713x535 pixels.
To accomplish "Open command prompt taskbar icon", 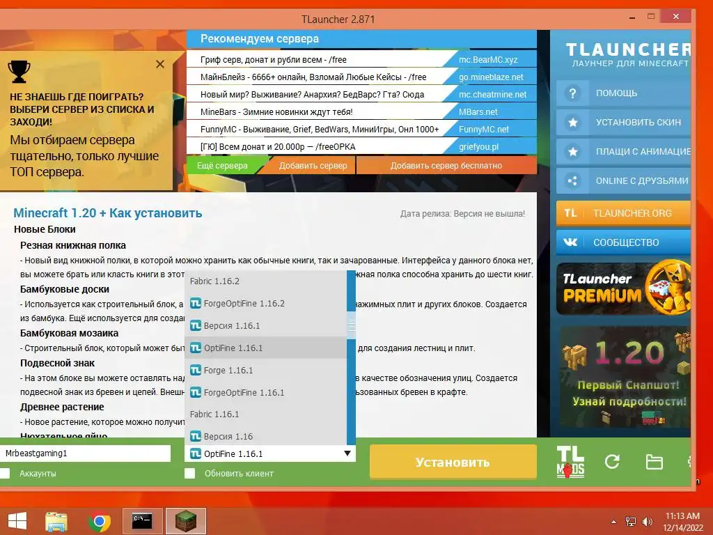I will (x=142, y=521).
